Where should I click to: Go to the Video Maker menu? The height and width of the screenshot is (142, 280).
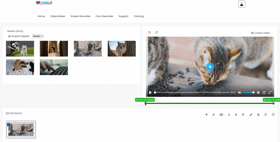58,16
